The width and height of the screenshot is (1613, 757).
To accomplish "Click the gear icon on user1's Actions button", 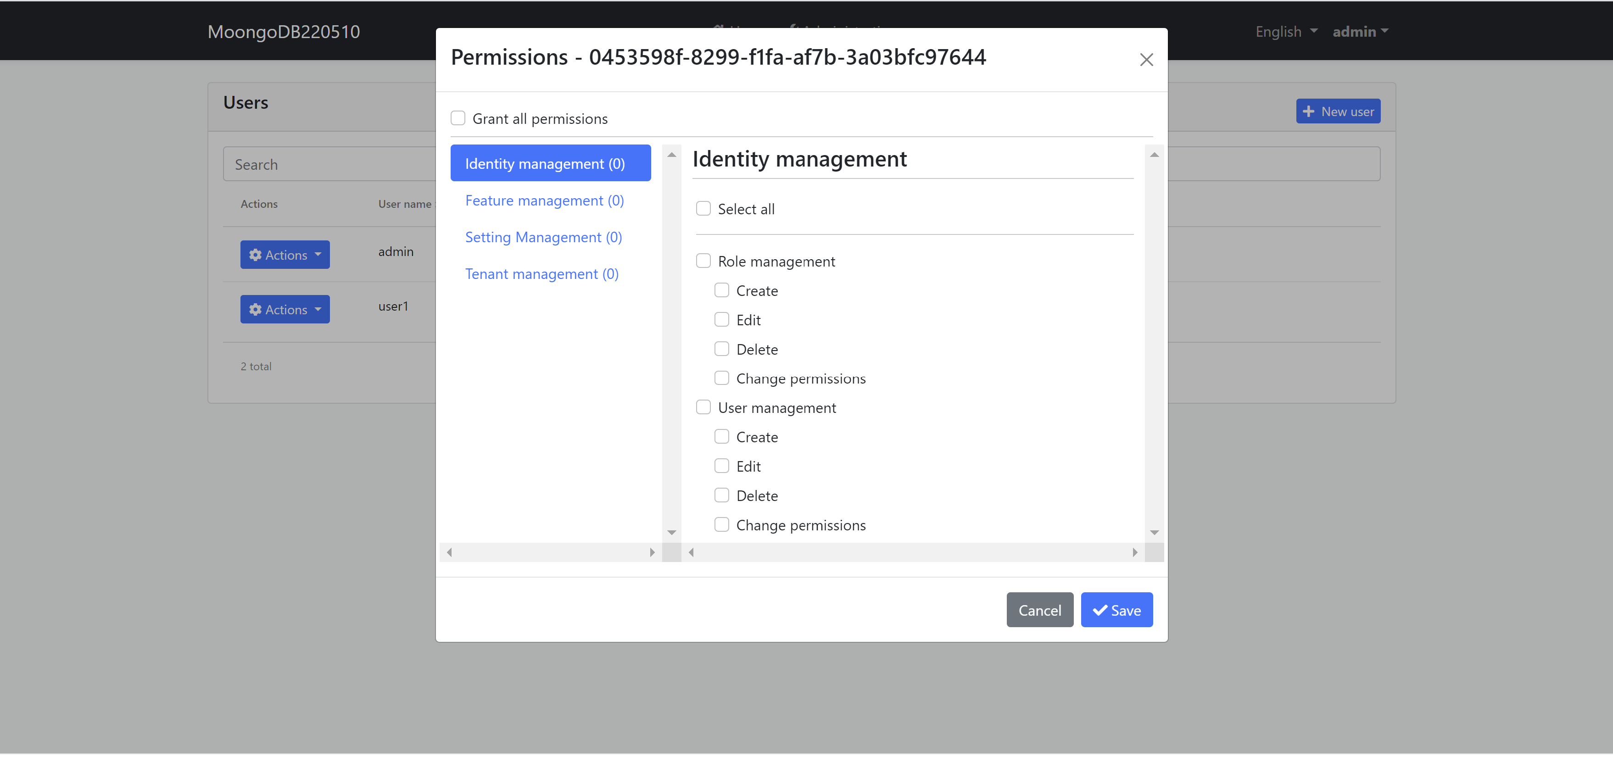I will coord(256,309).
